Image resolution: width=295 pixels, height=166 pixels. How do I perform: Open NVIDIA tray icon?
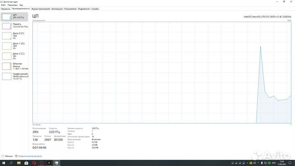pyautogui.click(x=247, y=163)
